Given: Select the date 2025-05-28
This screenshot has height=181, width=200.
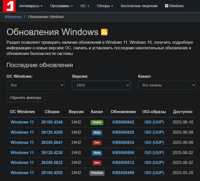Looking at the screenshot, I should (183, 173).
